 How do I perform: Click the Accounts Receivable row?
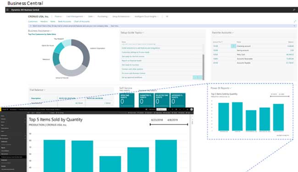click(x=254, y=59)
